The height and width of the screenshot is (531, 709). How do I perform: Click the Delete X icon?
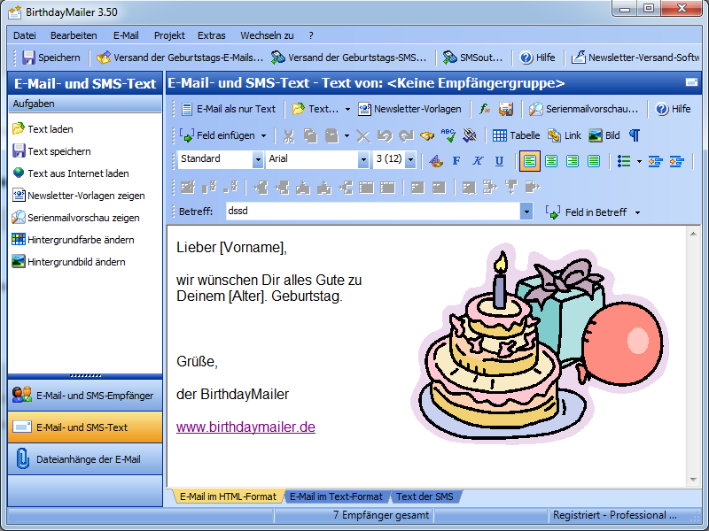coord(363,135)
